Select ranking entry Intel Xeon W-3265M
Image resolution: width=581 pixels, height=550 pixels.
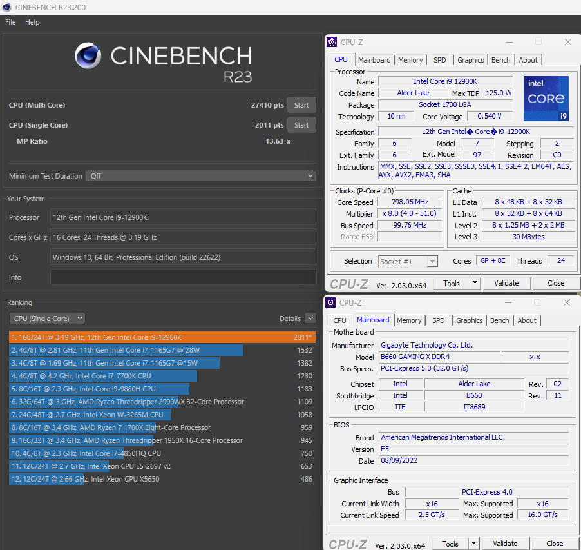[x=162, y=414]
